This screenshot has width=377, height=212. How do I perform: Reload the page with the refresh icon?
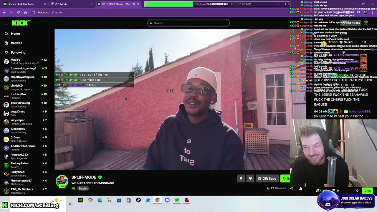coord(18,12)
